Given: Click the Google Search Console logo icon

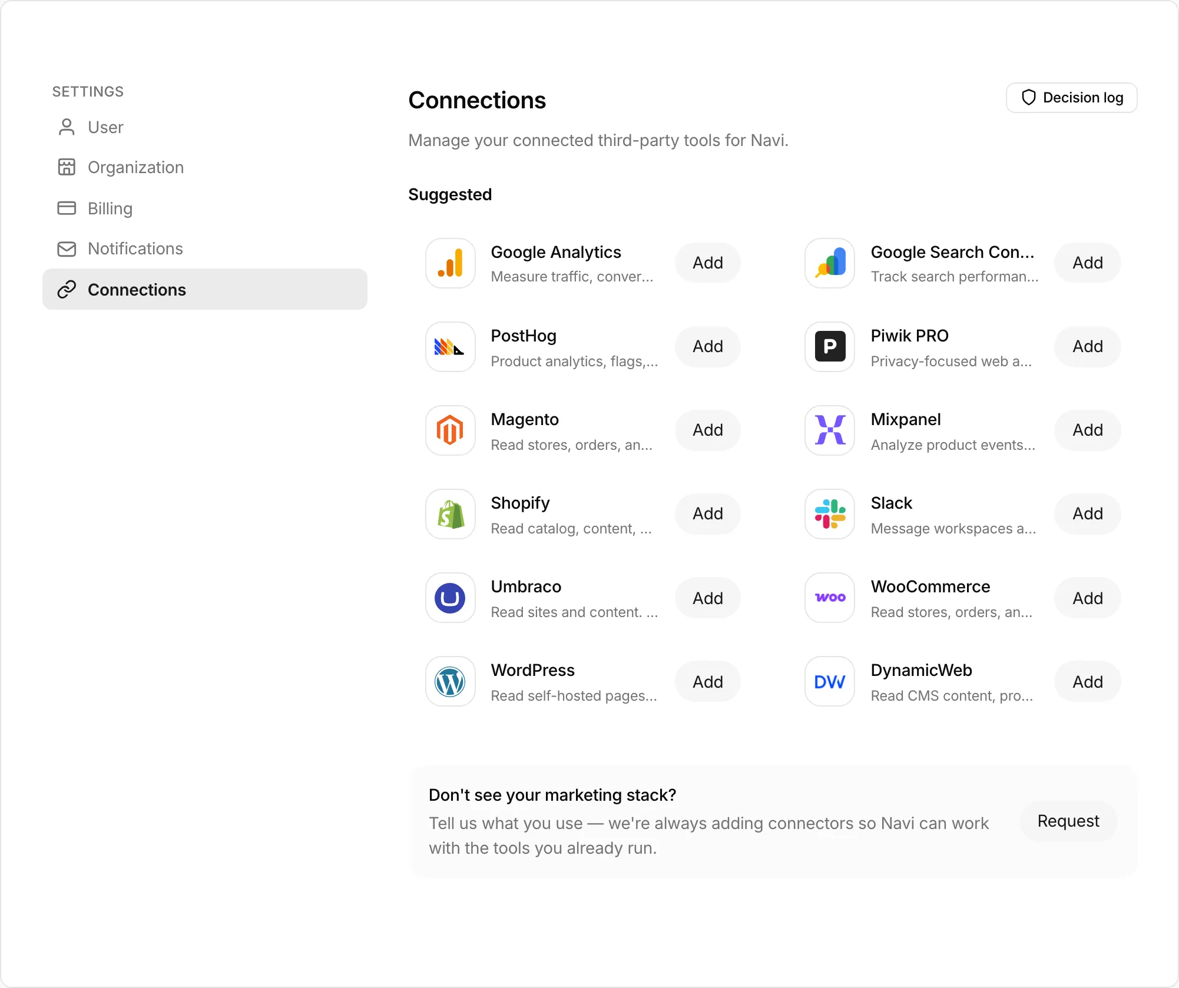Looking at the screenshot, I should (x=830, y=263).
